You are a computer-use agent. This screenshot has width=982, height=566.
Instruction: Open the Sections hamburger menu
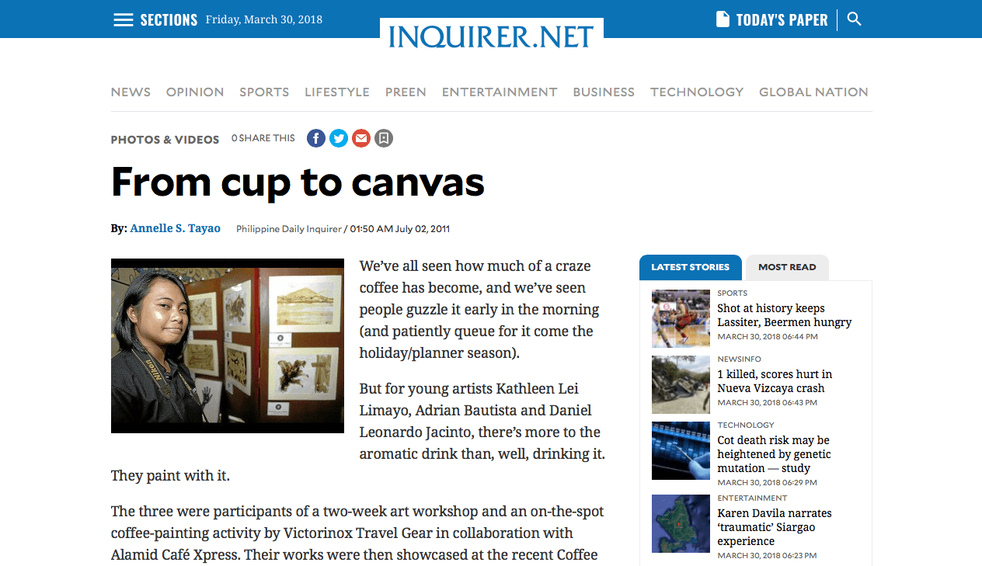point(124,19)
